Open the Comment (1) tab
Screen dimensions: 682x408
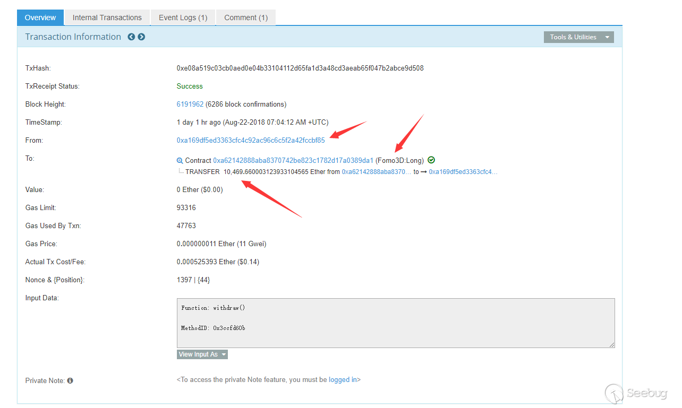(246, 18)
